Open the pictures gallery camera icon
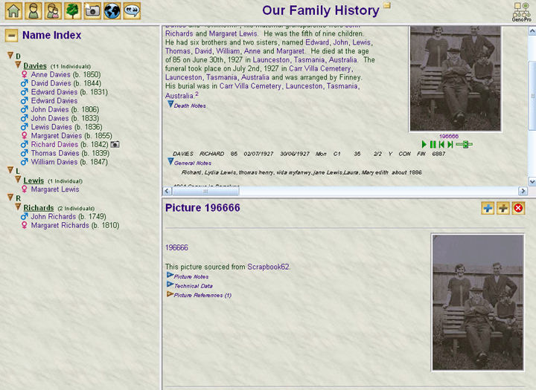Image resolution: width=536 pixels, height=390 pixels. tap(92, 10)
